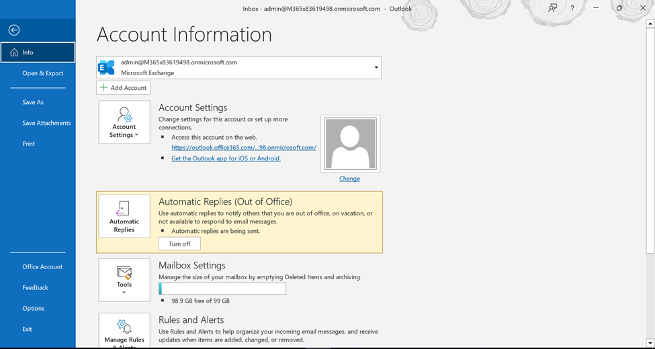Open the Info tab
The image size is (655, 349).
[x=38, y=52]
